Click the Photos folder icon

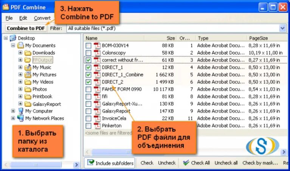pyautogui.click(x=28, y=89)
